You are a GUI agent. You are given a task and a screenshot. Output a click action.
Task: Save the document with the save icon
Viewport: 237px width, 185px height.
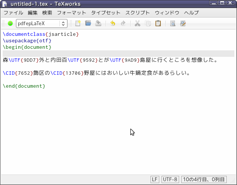98,23
